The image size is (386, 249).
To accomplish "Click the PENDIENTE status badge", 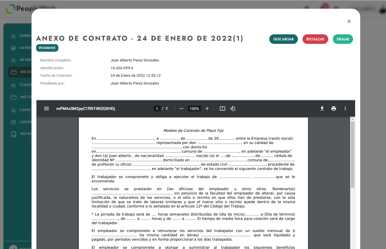I will point(47,48).
